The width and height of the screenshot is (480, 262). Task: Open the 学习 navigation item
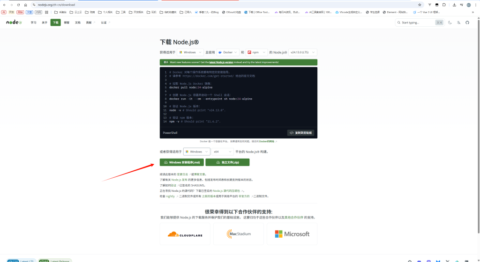click(x=33, y=22)
